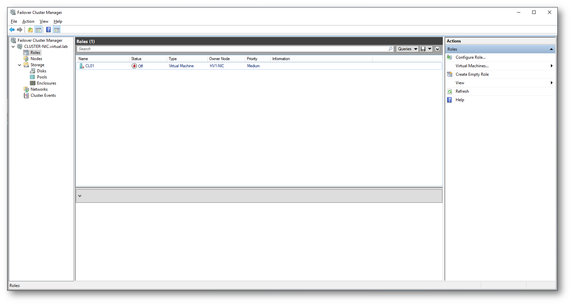Select Nodes in the tree
Viewport: 572px width, 305px height.
tap(36, 59)
